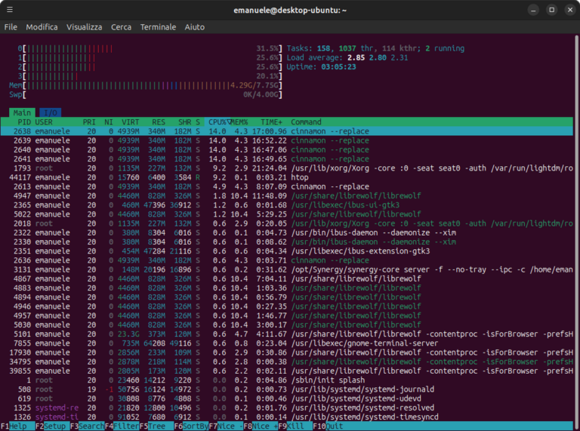Click F8 Nice + in the function bar
This screenshot has height=431, width=580.
(x=261, y=426)
